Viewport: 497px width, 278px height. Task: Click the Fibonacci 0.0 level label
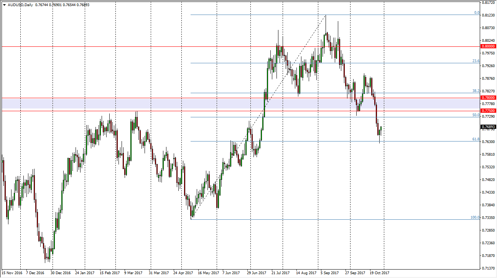coord(477,13)
